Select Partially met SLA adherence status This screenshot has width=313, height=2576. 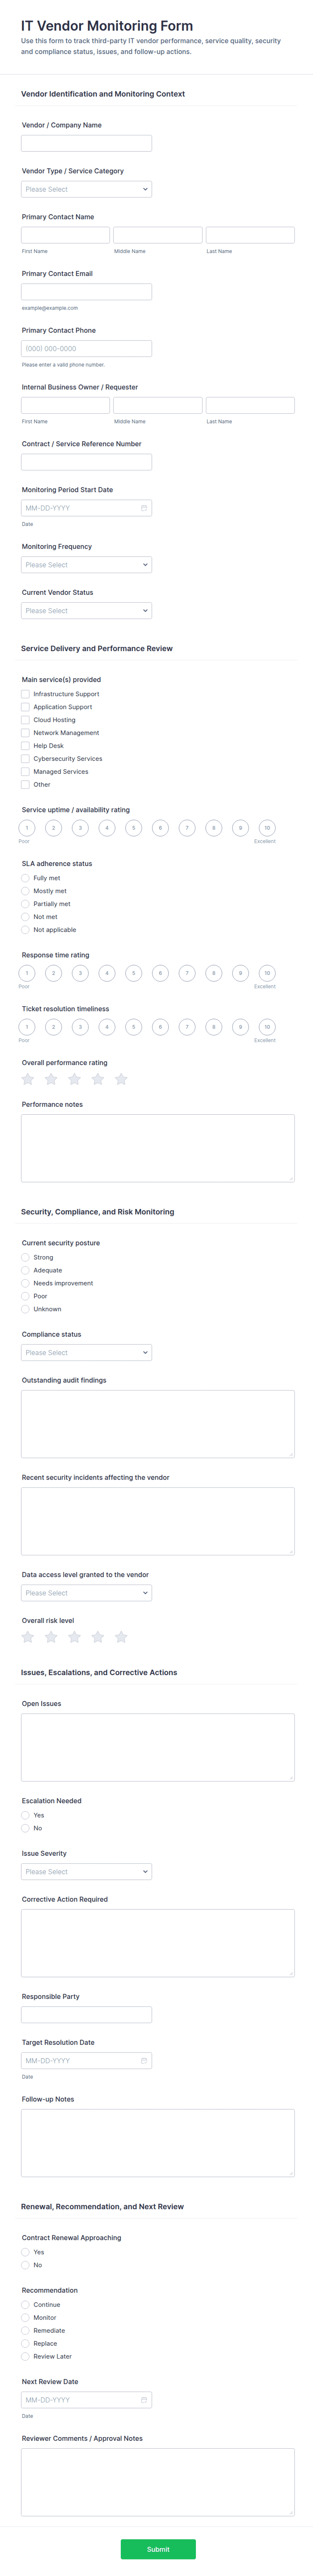pyautogui.click(x=25, y=904)
